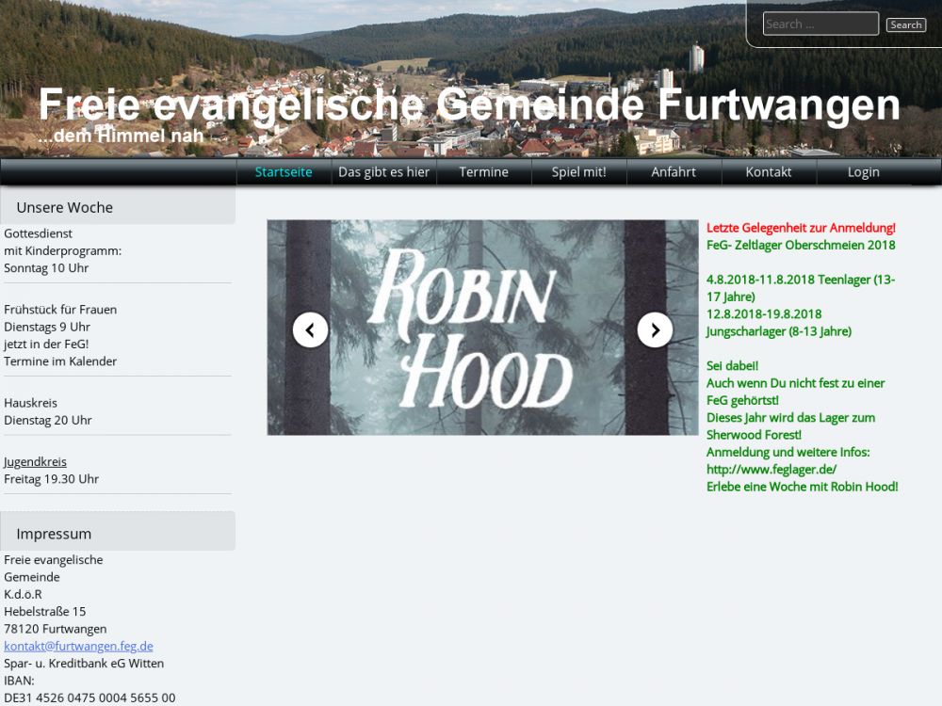Click the 'Unsere Woche' sidebar heading
Screen dimensions: 942x706
[65, 207]
